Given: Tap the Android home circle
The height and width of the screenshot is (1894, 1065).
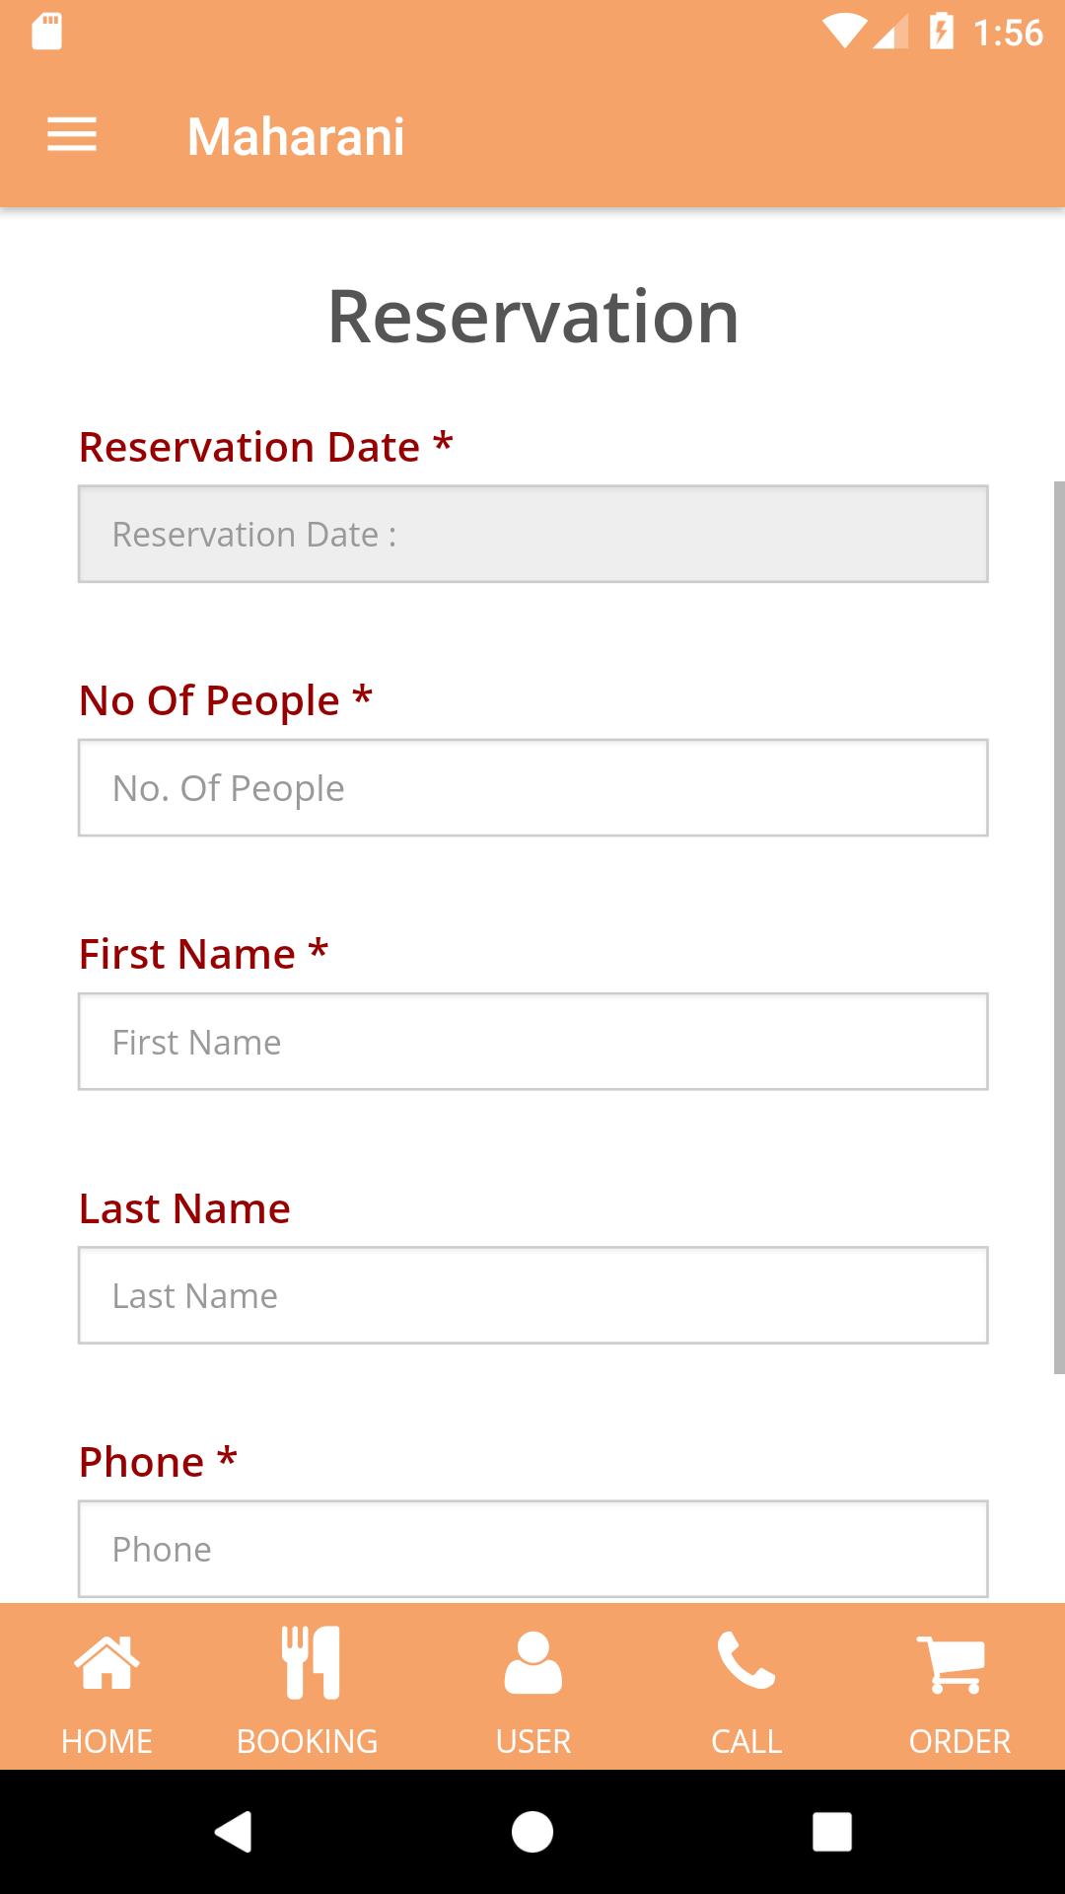Looking at the screenshot, I should pos(532,1832).
